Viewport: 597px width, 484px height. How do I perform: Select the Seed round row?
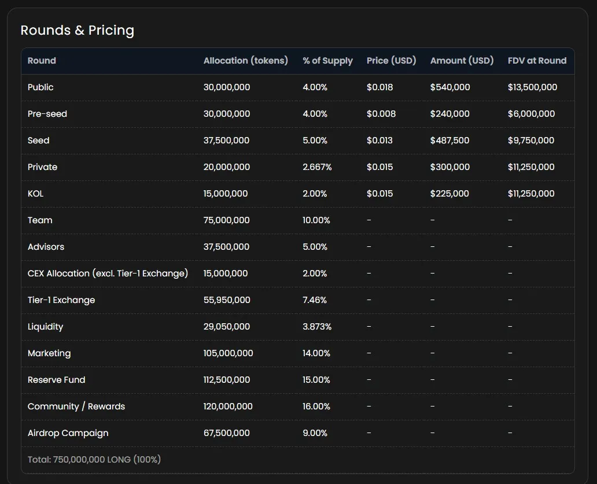point(38,140)
